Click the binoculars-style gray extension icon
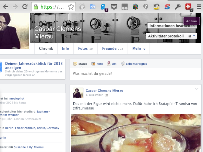This screenshot has height=152, width=203. [125, 7]
